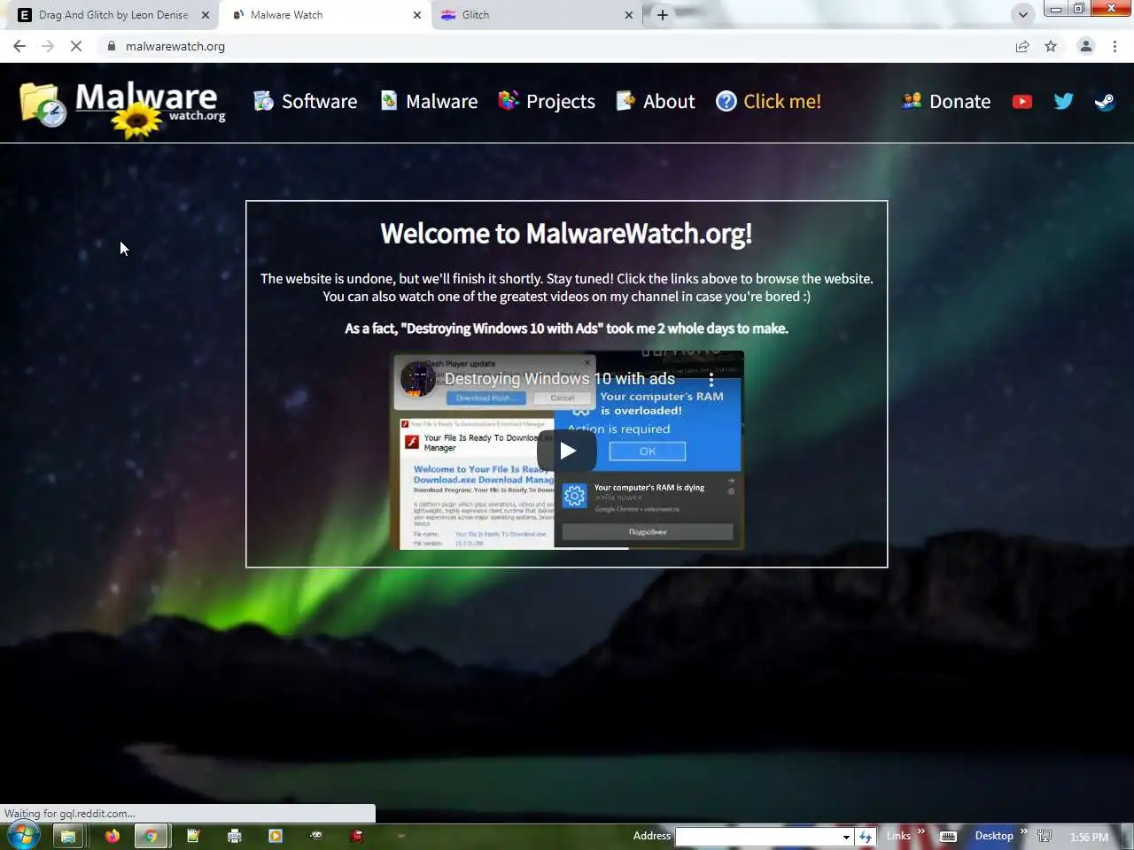Viewport: 1134px width, 850px height.
Task: Open the Donate link
Action: (946, 101)
